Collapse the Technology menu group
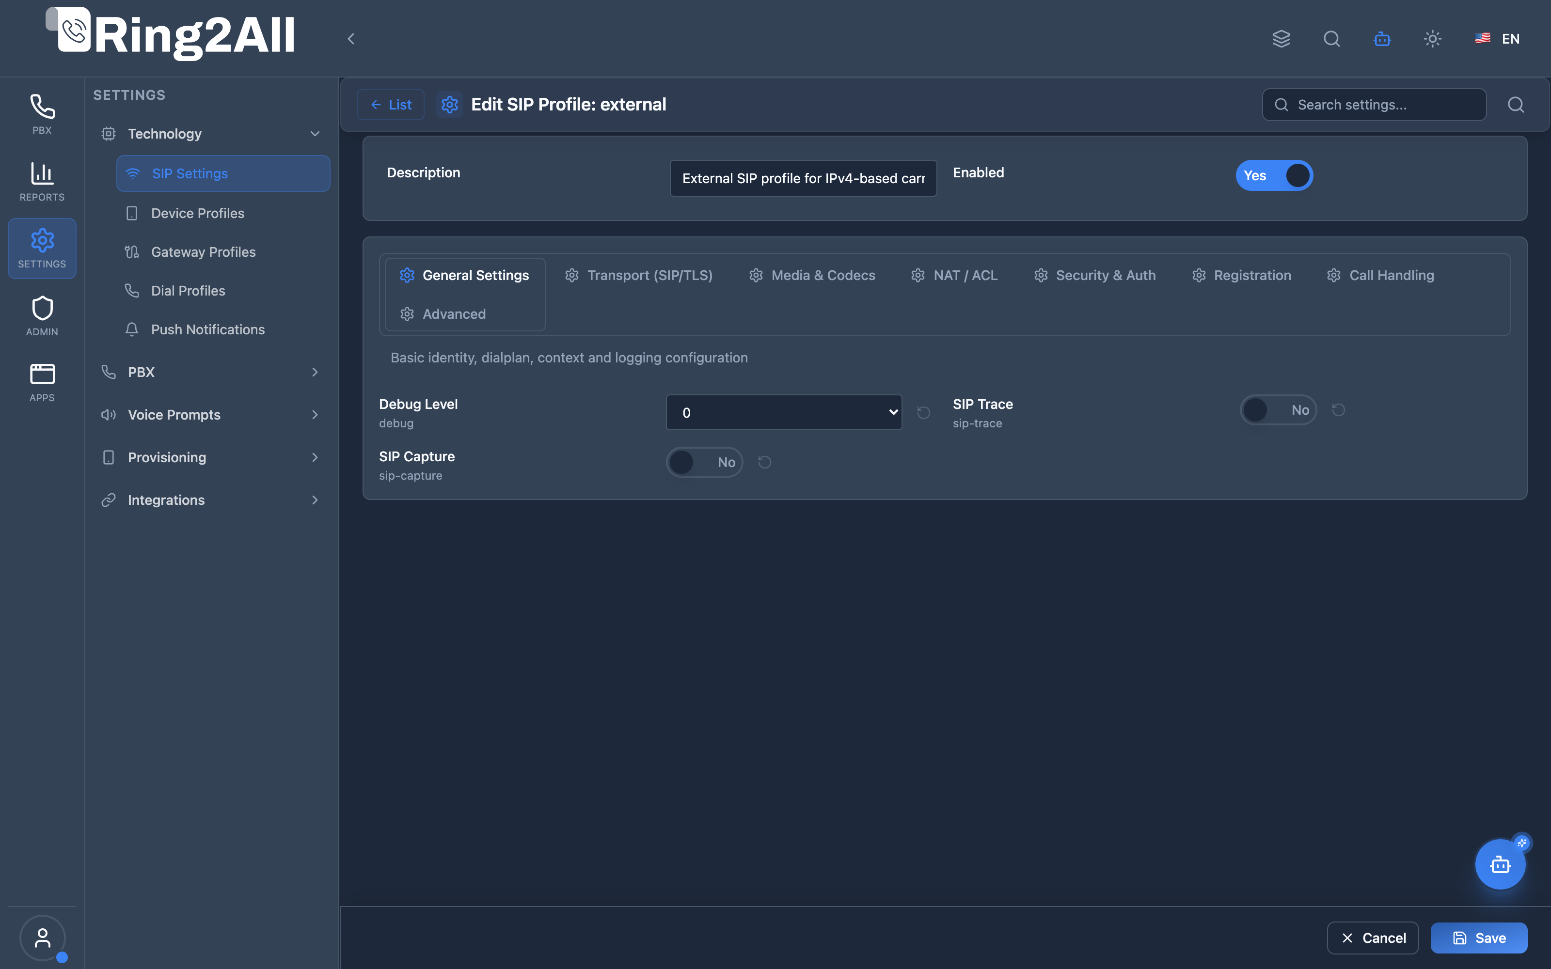 coord(211,134)
